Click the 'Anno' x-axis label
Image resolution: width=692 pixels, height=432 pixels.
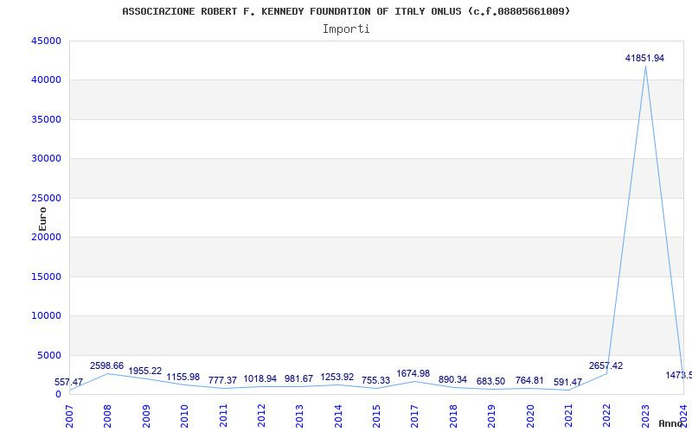pos(671,423)
